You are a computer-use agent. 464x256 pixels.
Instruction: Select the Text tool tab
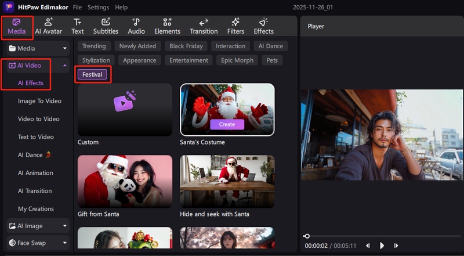78,26
